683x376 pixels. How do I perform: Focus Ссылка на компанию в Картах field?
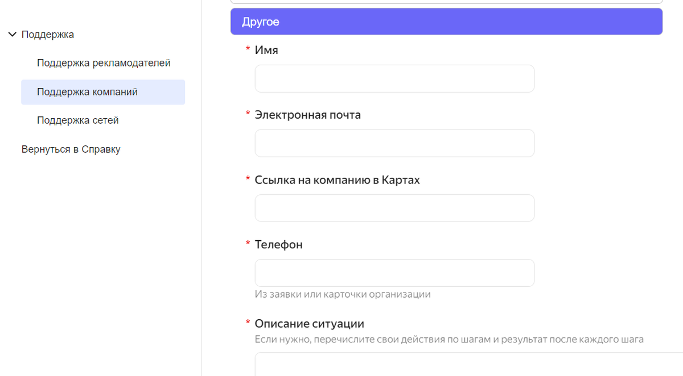(394, 208)
